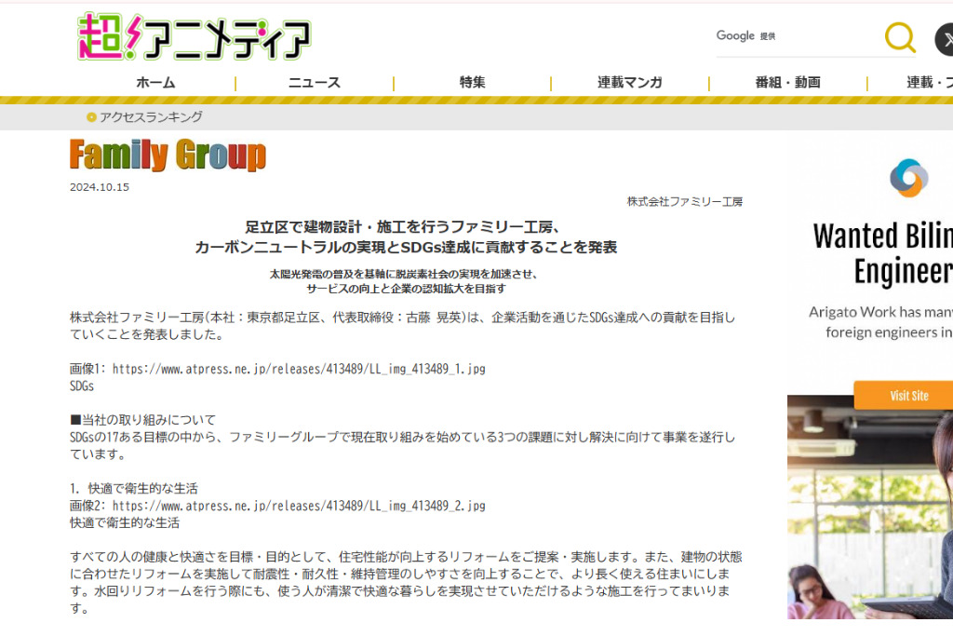Click the date 2024.10.15
This screenshot has height=636, width=953.
(100, 187)
